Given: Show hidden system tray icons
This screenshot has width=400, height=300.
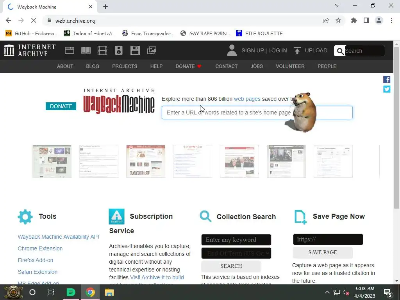Looking at the screenshot, I should (327, 292).
